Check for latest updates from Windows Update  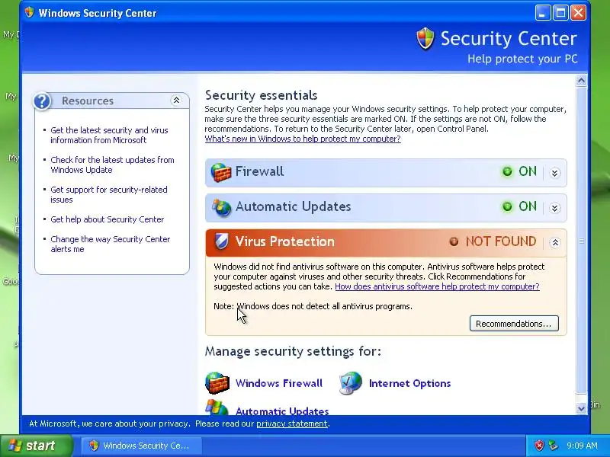pyautogui.click(x=112, y=165)
